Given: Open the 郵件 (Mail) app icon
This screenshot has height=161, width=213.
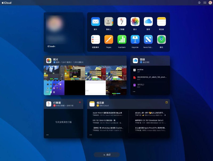Looking at the screenshot, I should click(95, 21).
